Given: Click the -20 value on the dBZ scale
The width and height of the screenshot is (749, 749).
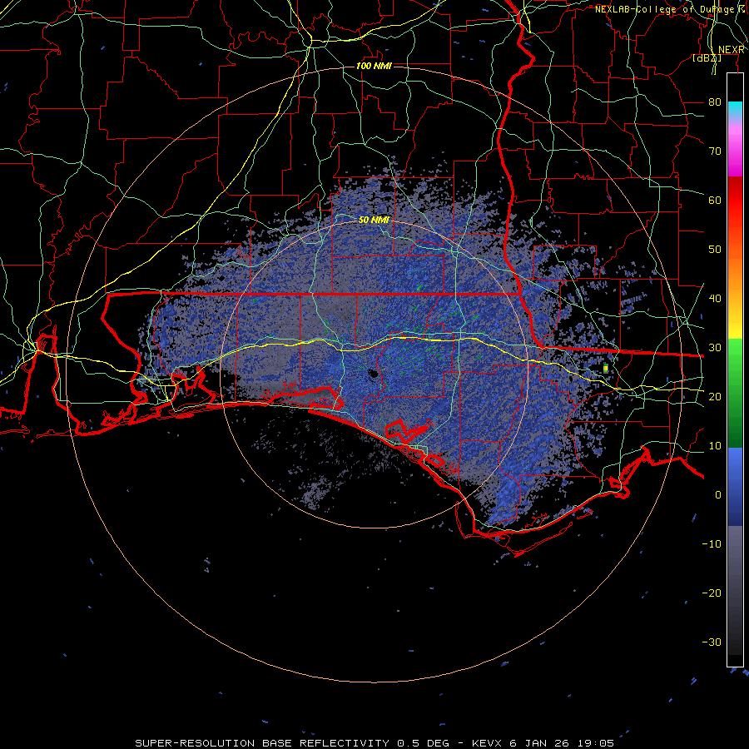Looking at the screenshot, I should coord(712,593).
